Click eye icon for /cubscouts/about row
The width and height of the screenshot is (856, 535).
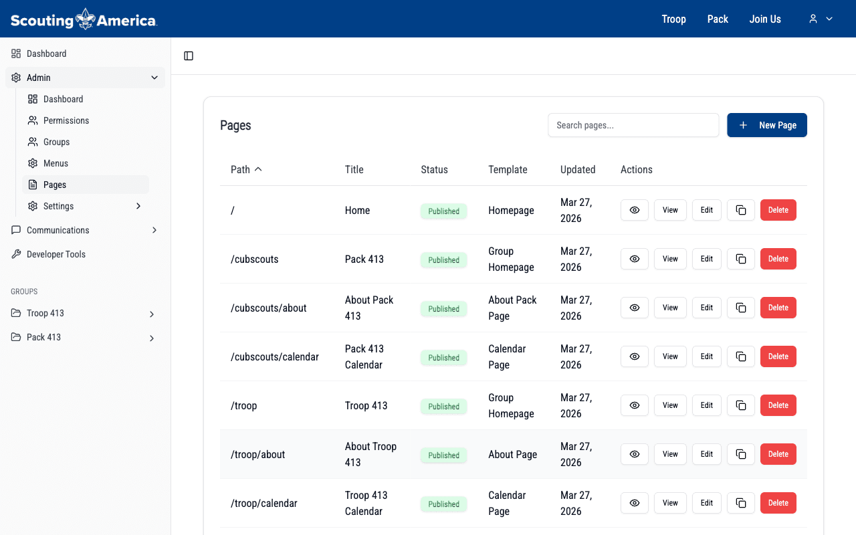pyautogui.click(x=635, y=308)
